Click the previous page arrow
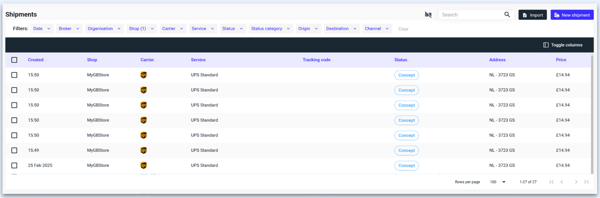 (x=562, y=182)
